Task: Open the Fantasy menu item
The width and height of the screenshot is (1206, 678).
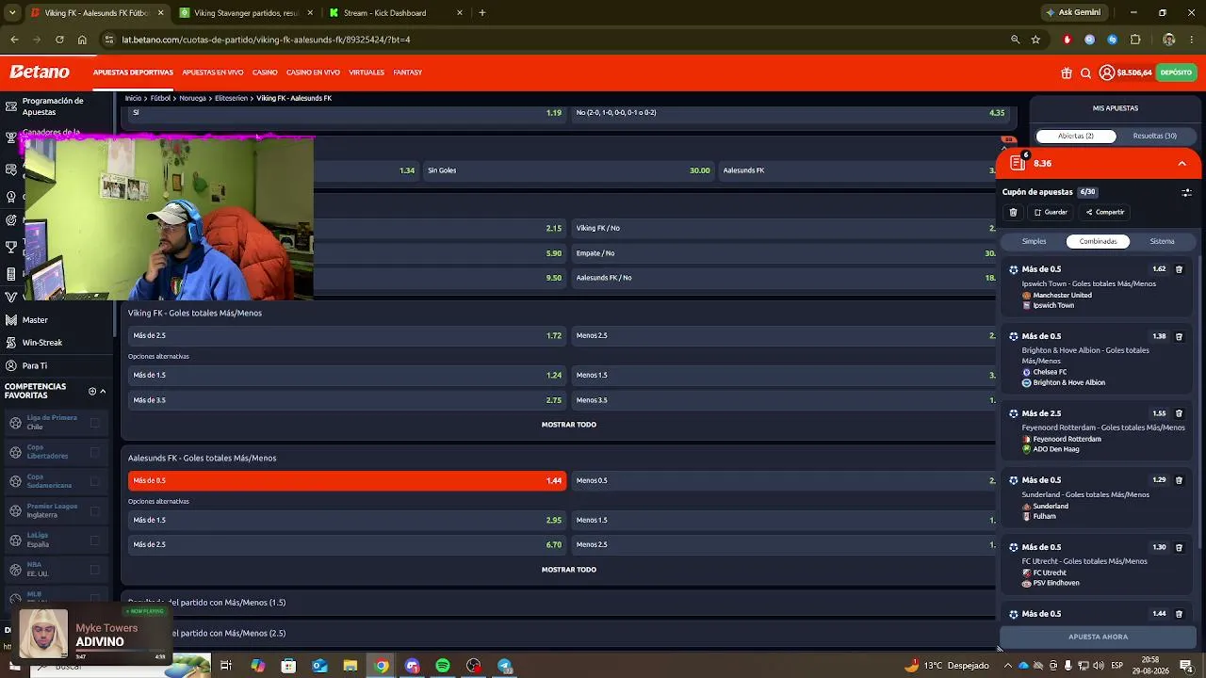Action: 408,73
